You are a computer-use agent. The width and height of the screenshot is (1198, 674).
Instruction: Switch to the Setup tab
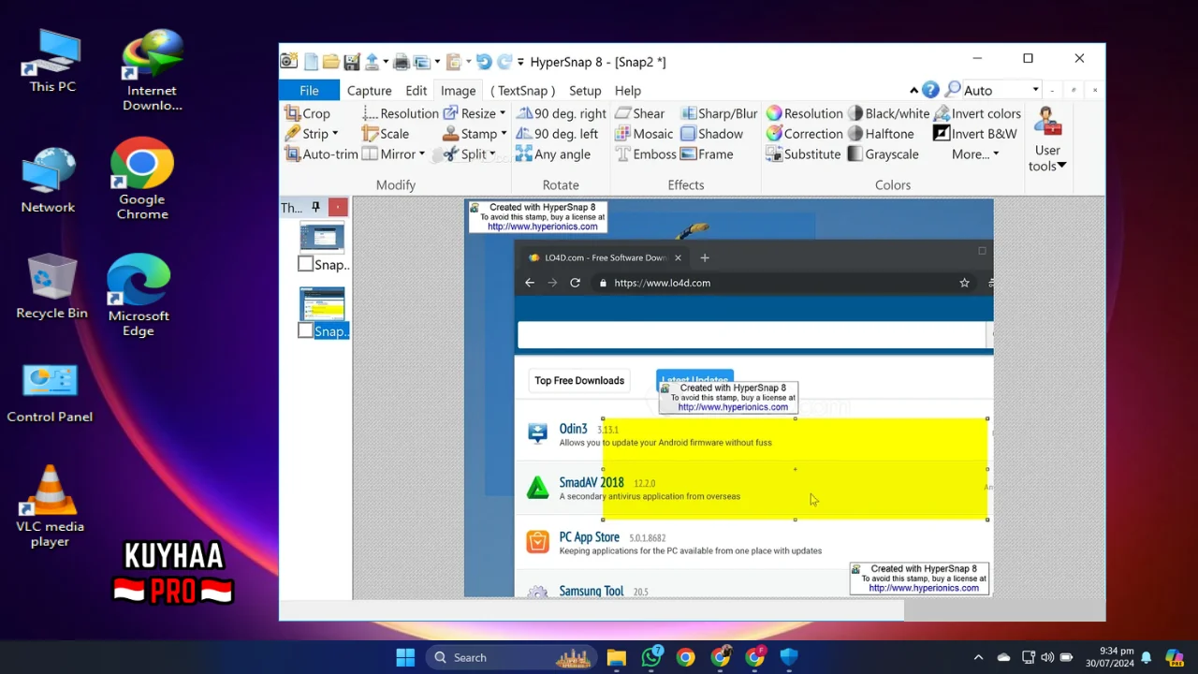tap(585, 91)
